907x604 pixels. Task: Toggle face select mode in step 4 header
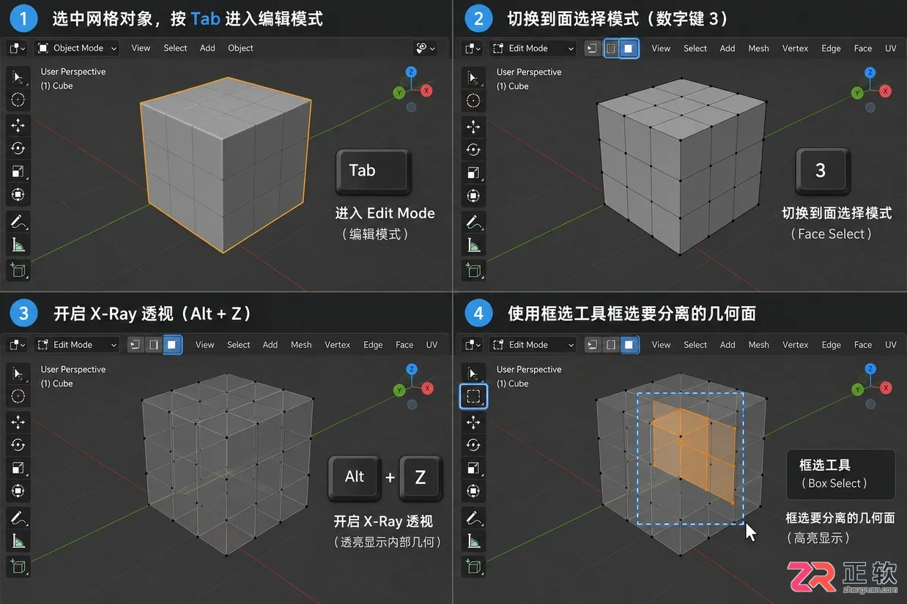point(629,344)
